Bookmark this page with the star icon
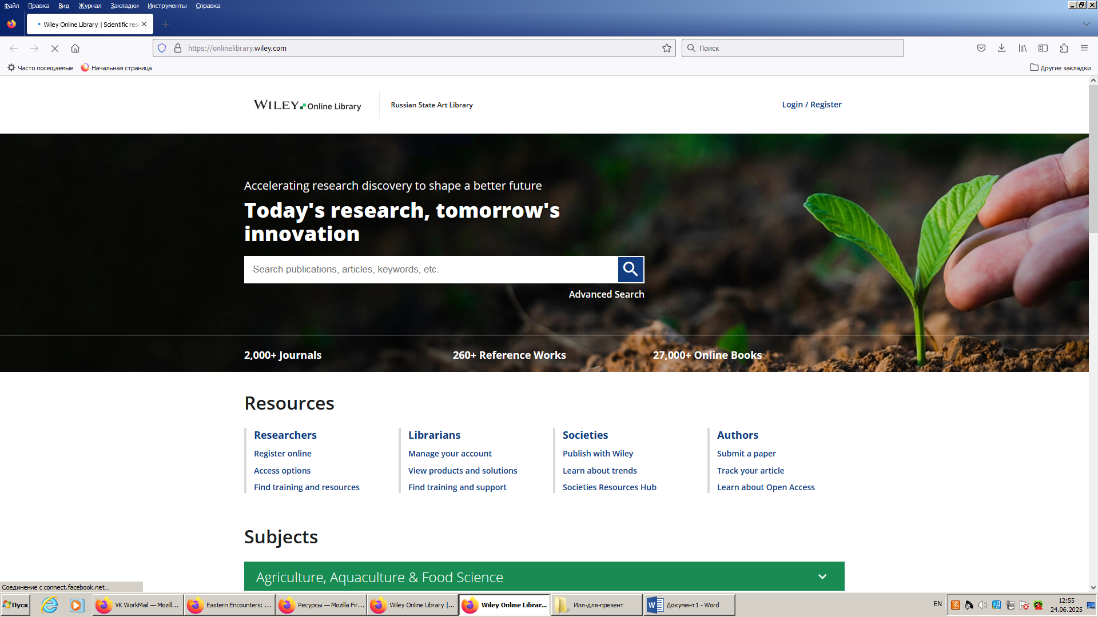This screenshot has width=1098, height=617. (666, 49)
